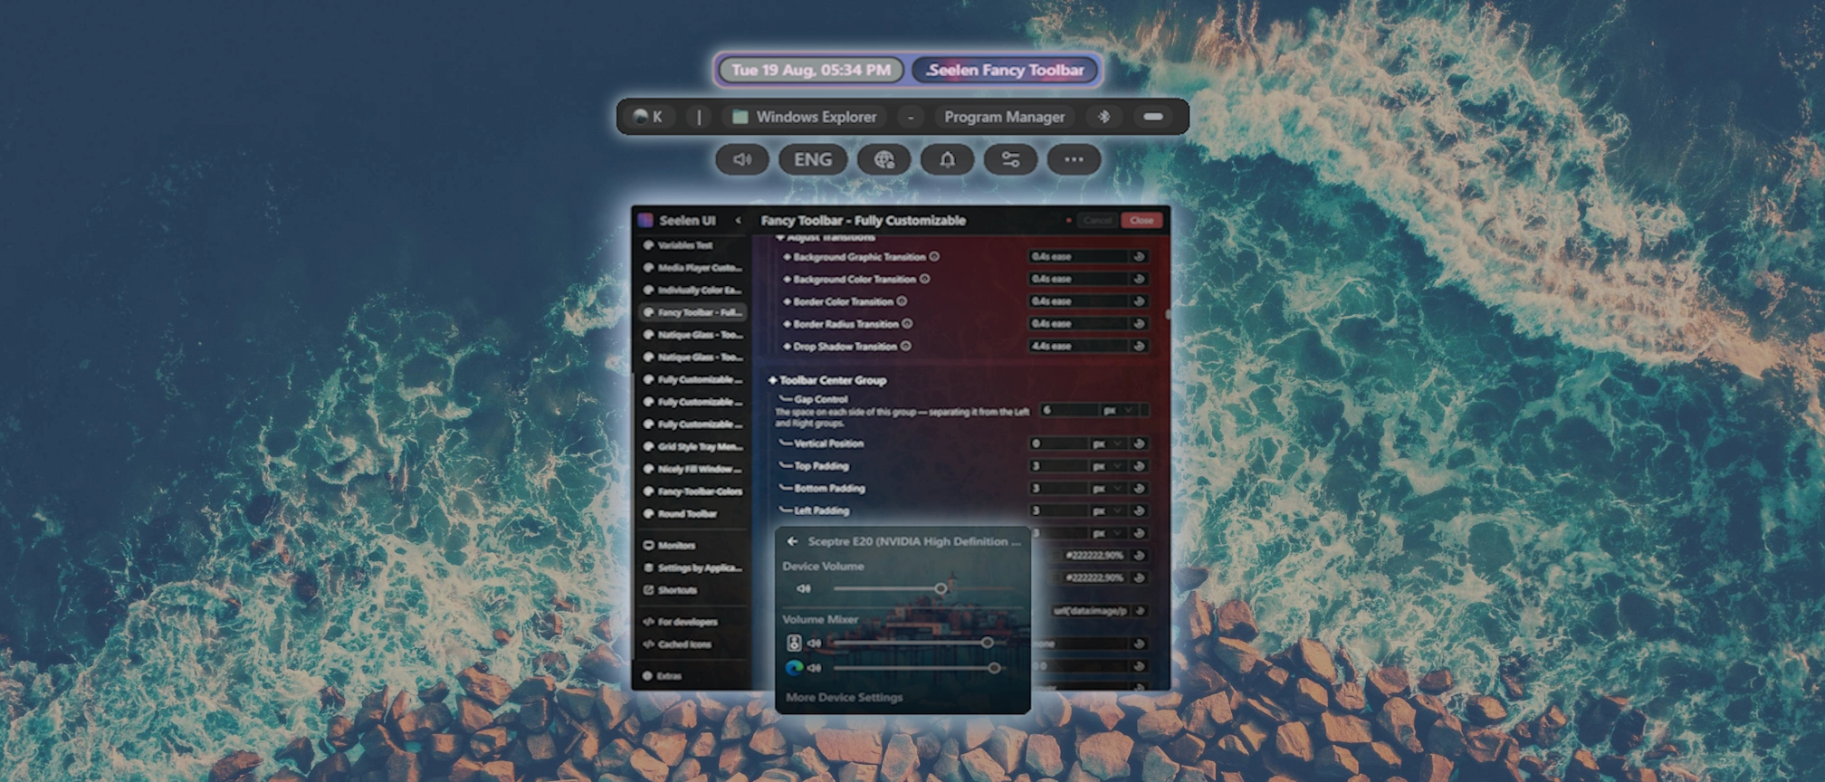Open More Device Settings link
1825x782 pixels.
[844, 697]
